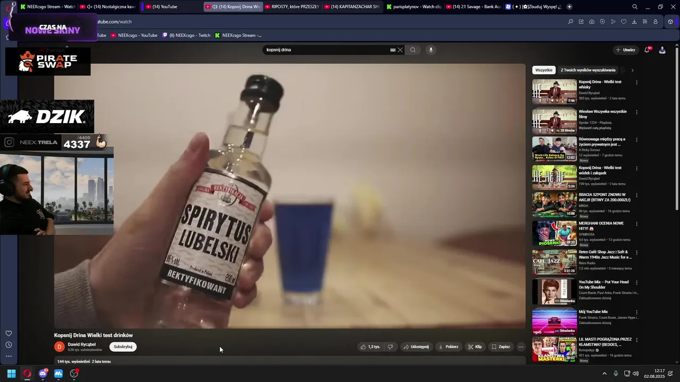Screen dimensions: 680x382
Task: Click the Utwórz create button
Action: coord(625,50)
